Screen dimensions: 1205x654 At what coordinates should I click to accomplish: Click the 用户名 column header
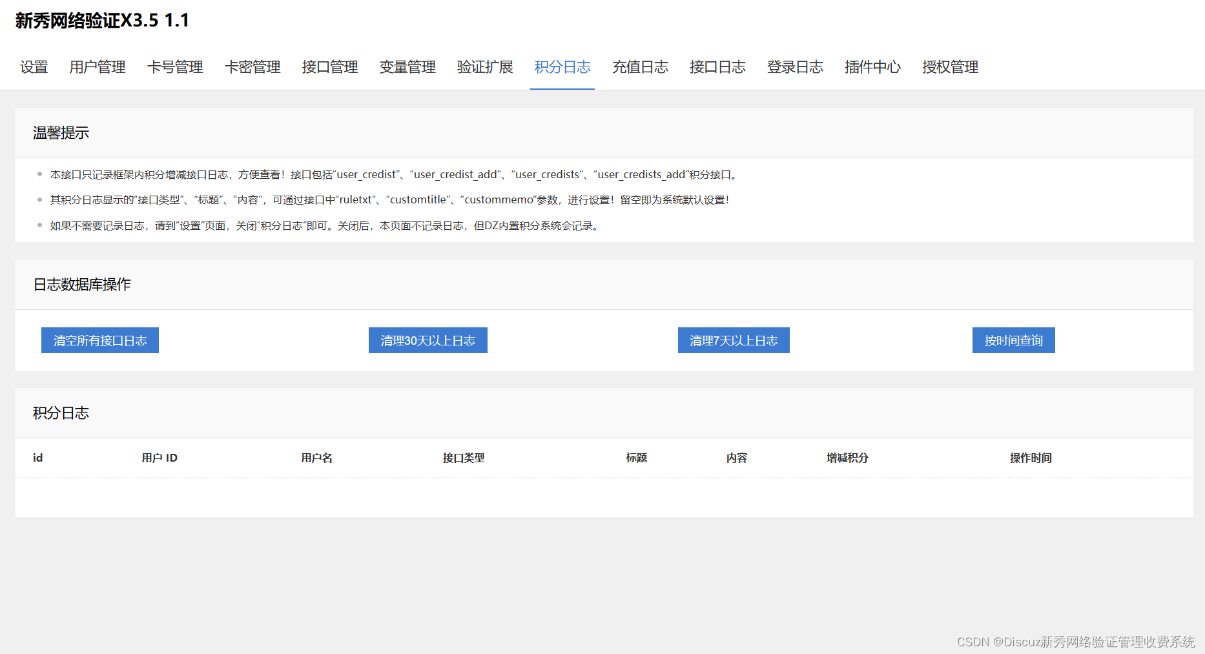click(x=317, y=458)
